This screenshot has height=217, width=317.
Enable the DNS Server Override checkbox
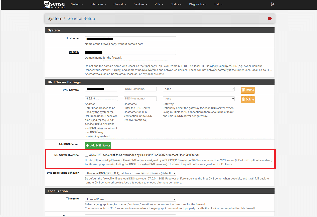tap(87, 155)
